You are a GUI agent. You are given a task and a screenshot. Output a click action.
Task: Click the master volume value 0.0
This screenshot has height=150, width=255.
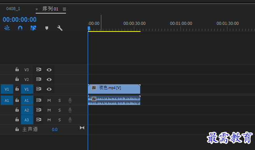coord(55,129)
